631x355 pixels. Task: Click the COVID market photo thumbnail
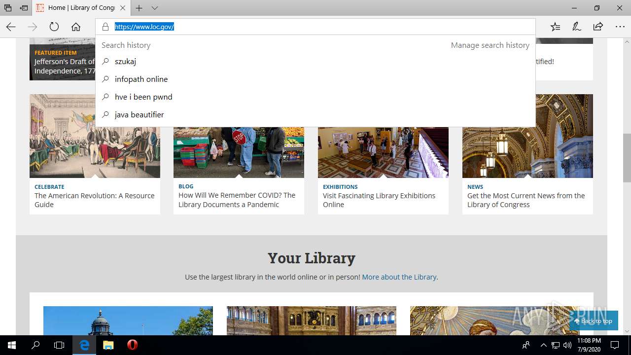point(239,152)
